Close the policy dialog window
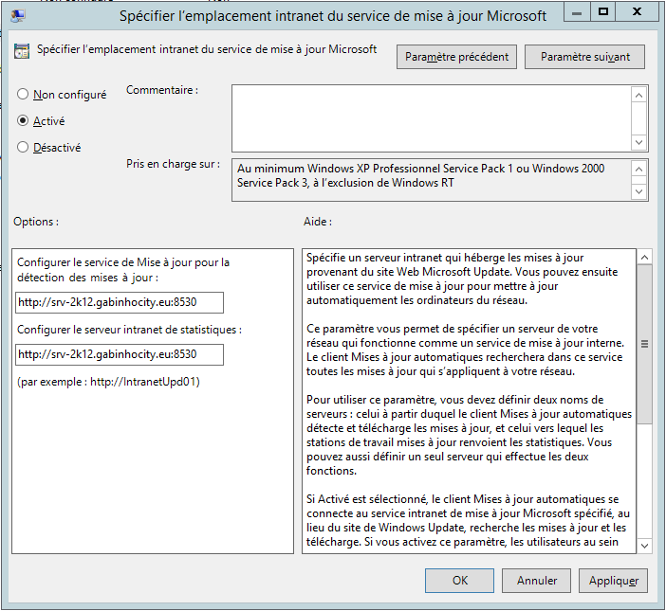666x611 pixels. pos(637,12)
